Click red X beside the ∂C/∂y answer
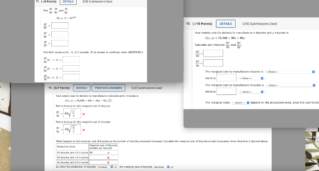The width and height of the screenshot is (319, 171). click(x=83, y=130)
